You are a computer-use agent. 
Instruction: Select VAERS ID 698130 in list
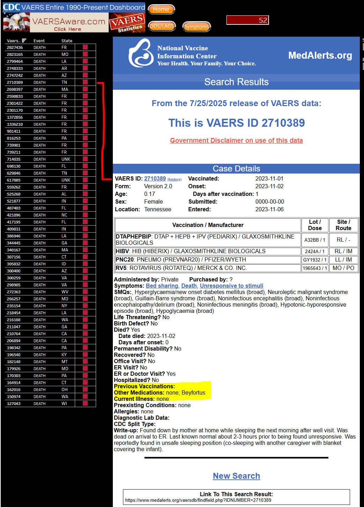(14, 166)
